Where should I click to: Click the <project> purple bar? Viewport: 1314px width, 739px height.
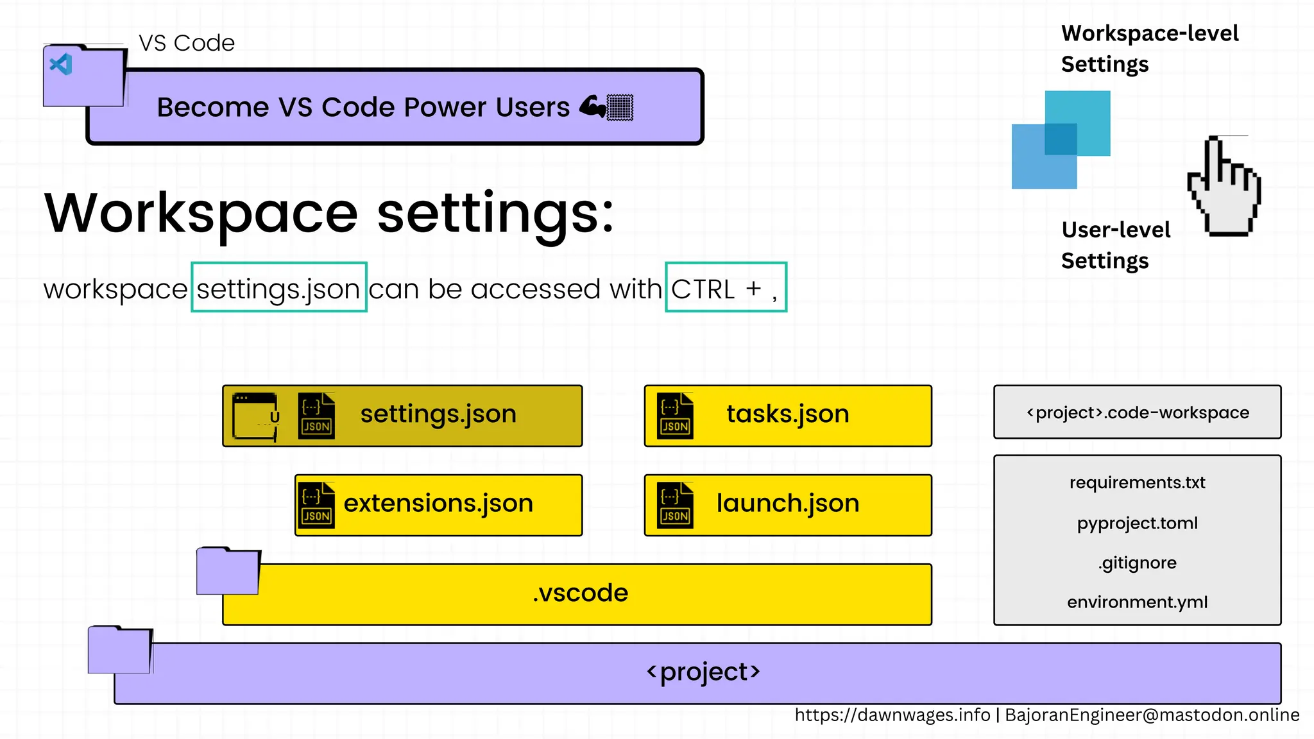click(697, 673)
